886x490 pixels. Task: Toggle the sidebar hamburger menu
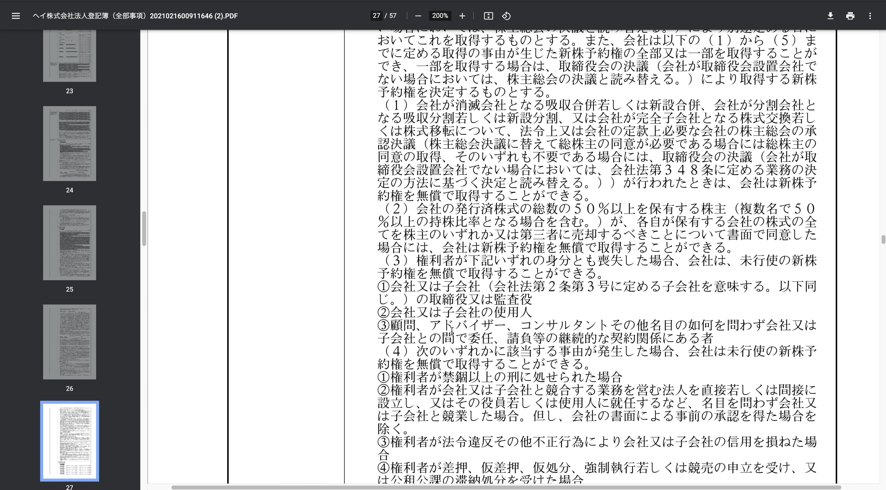[16, 16]
